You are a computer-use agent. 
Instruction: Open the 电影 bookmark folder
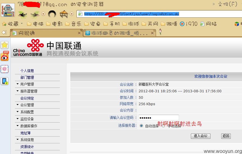coord(54,24)
